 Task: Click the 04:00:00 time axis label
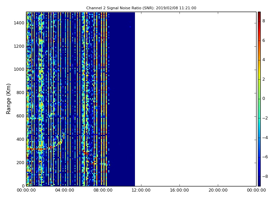pyautogui.click(x=65, y=190)
